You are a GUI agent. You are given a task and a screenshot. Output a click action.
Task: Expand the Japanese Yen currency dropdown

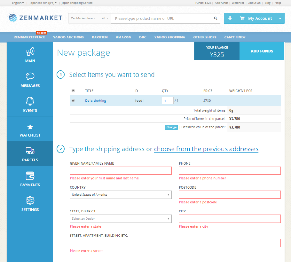coord(43,3)
